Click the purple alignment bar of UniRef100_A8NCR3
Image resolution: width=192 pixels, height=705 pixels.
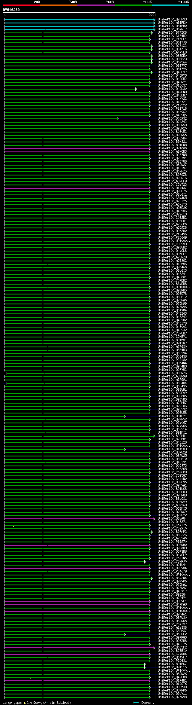[77, 152]
